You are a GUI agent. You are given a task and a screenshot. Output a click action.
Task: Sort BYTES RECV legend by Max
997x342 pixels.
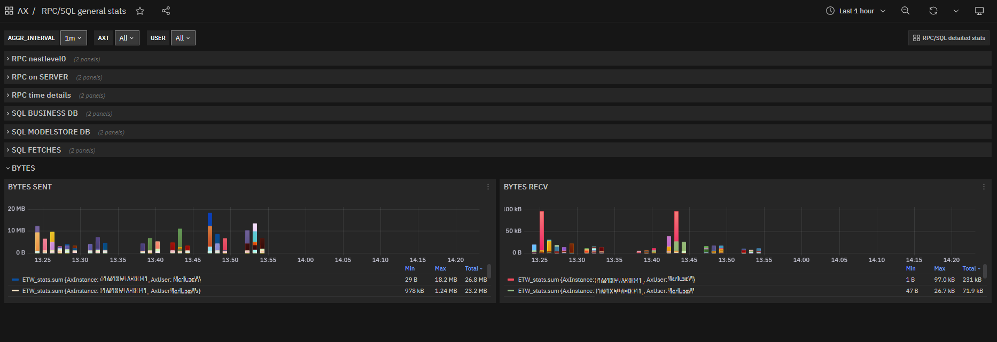click(x=940, y=268)
